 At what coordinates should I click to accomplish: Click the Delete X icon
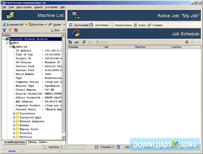tap(98, 42)
